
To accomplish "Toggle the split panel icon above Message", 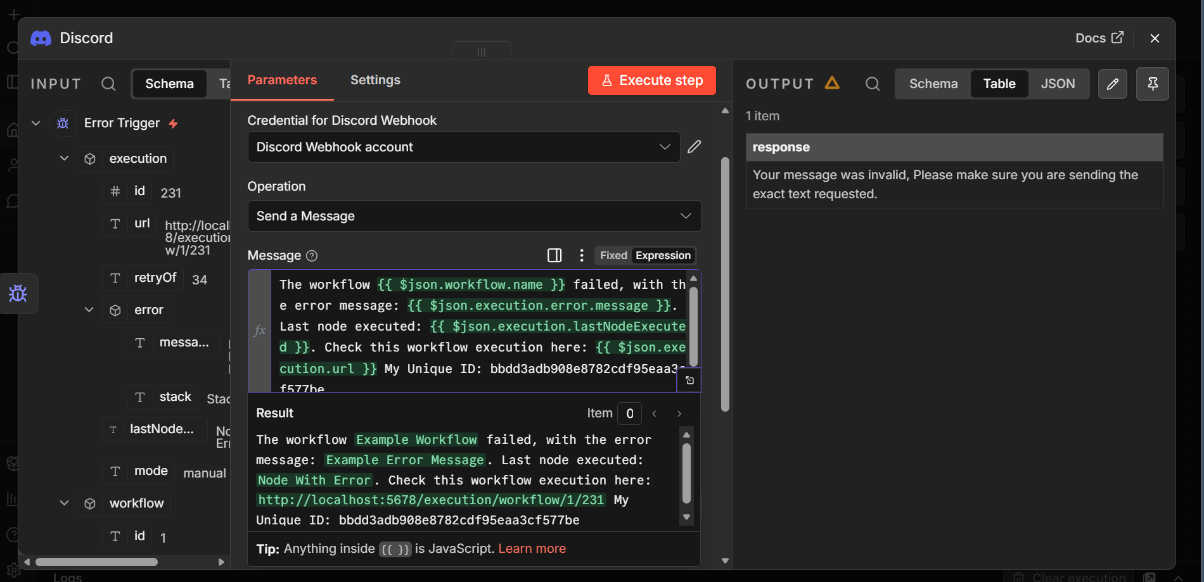I will [x=554, y=255].
